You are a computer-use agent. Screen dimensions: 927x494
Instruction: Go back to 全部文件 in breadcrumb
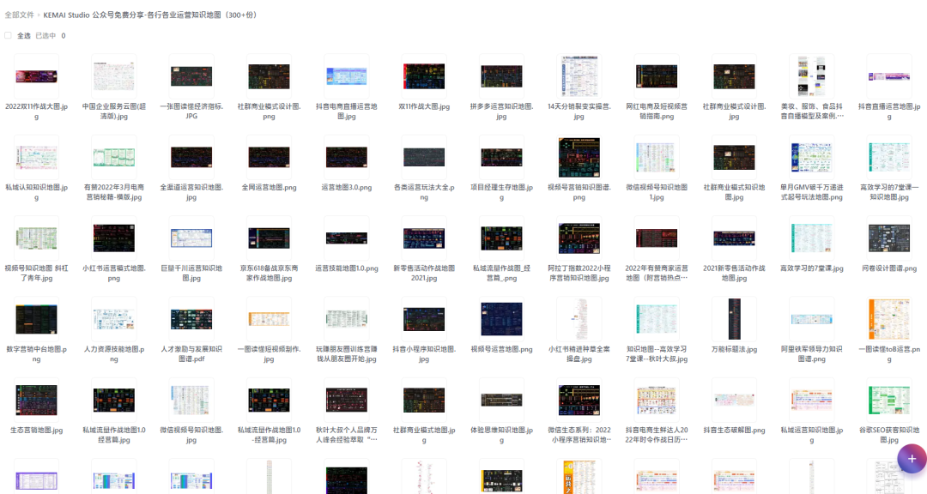click(x=20, y=15)
